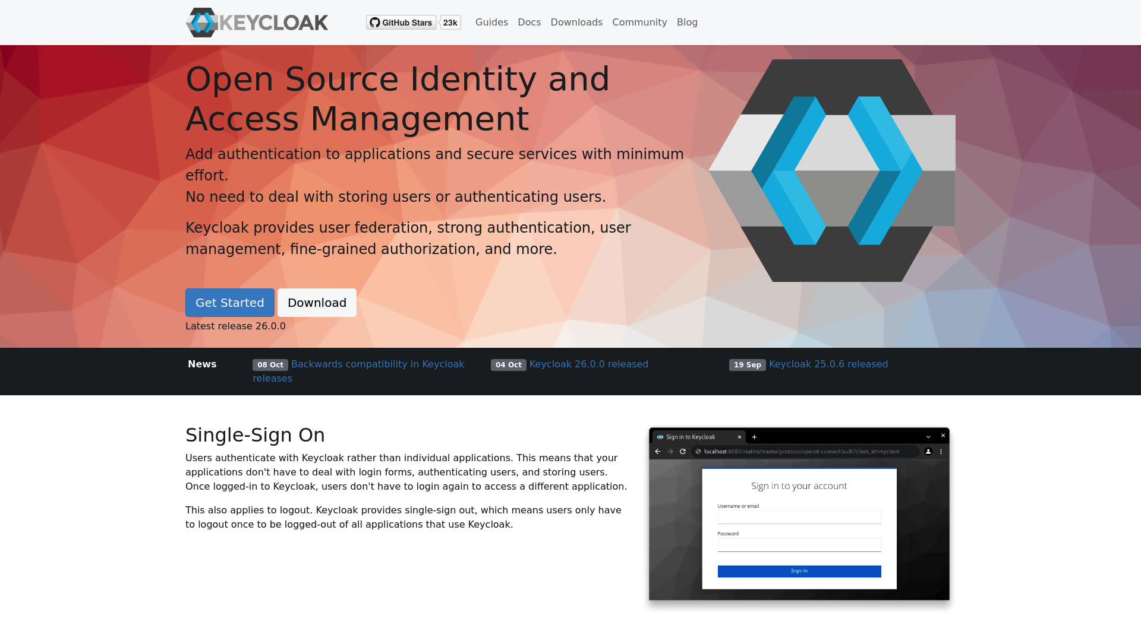Click the Blog navigation link

click(687, 22)
